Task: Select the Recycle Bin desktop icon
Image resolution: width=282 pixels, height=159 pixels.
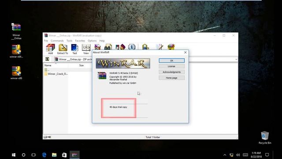Action: [x=265, y=138]
